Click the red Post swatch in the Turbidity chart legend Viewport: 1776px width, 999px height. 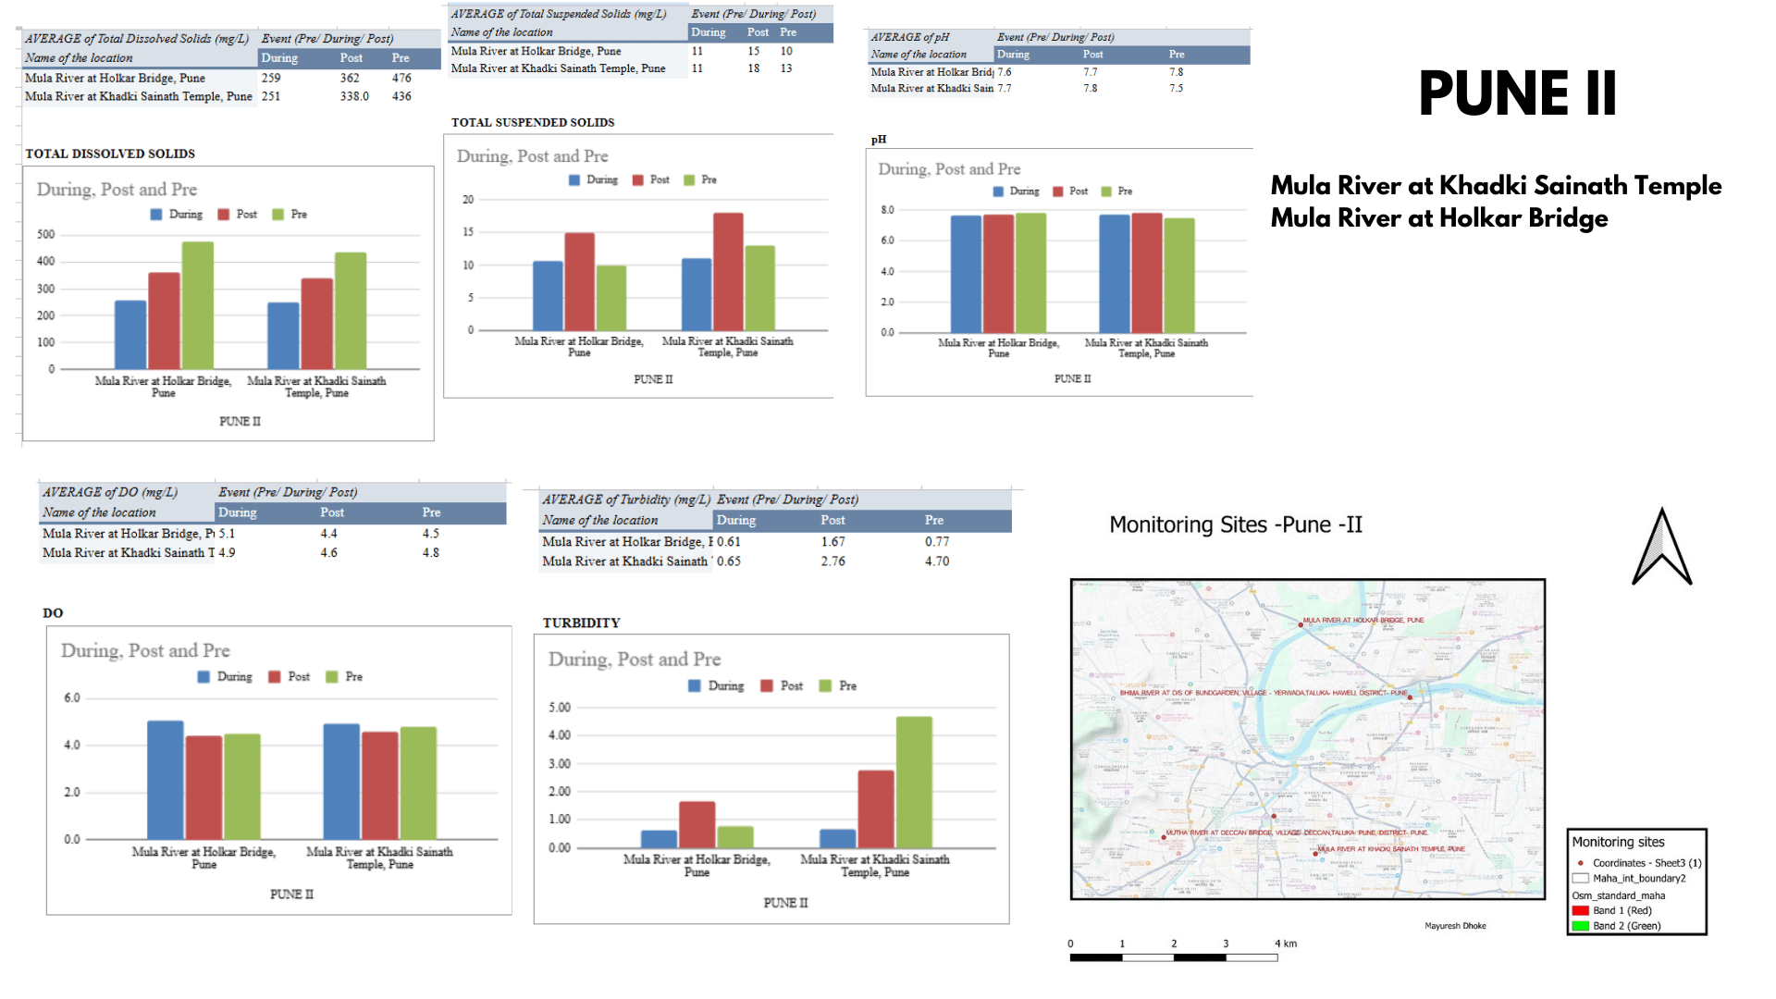(767, 686)
